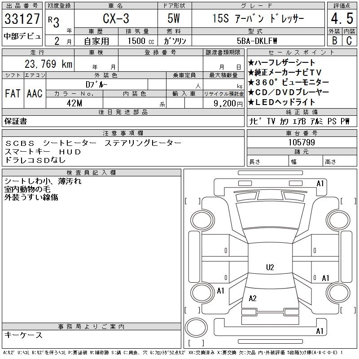Viewport: 359px width, 359px height.
Task: Click color number 42M
Action: 74,103
